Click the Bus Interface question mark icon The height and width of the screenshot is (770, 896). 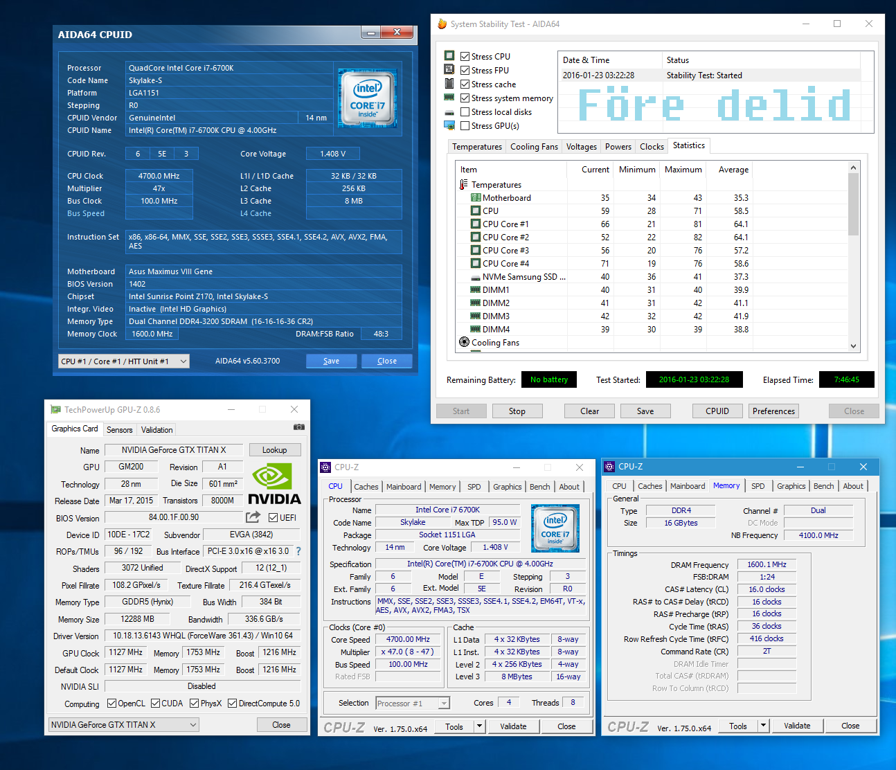(x=298, y=551)
